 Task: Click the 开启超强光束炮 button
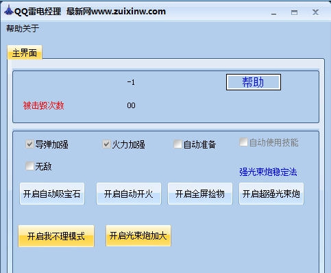(271, 194)
